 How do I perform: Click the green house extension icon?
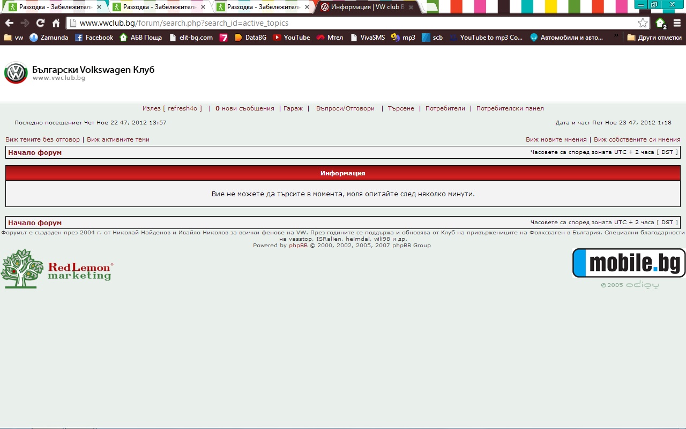pyautogui.click(x=661, y=23)
